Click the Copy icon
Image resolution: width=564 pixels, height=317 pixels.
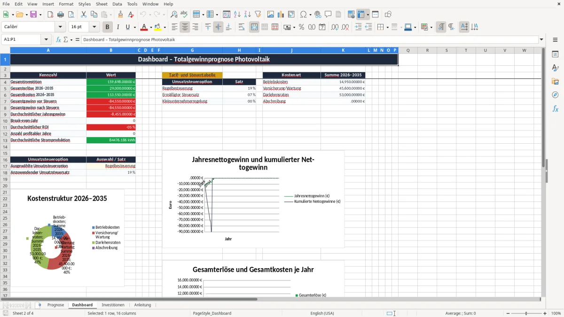(94, 15)
